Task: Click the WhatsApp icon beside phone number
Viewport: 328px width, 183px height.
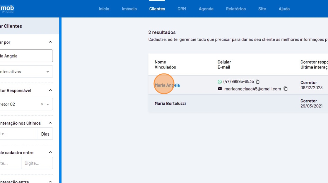Action: click(x=220, y=82)
